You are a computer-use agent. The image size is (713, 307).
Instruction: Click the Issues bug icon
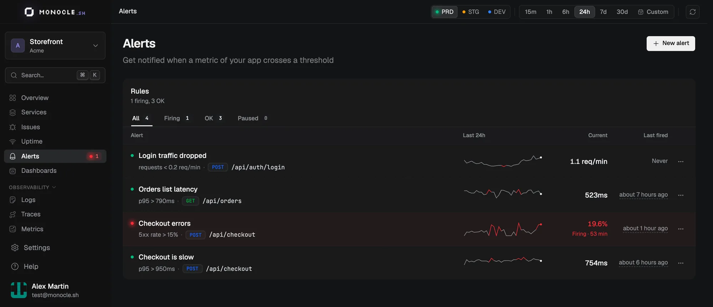[13, 127]
